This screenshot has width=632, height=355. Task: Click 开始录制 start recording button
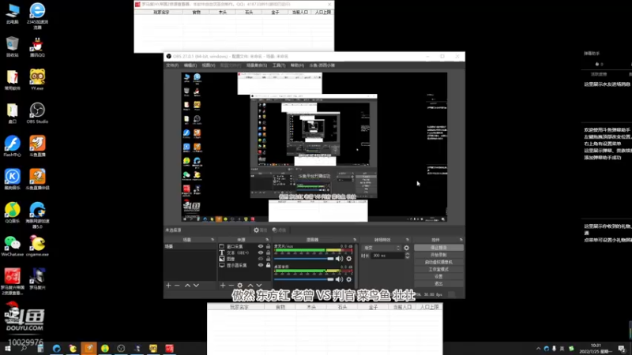coord(438,255)
